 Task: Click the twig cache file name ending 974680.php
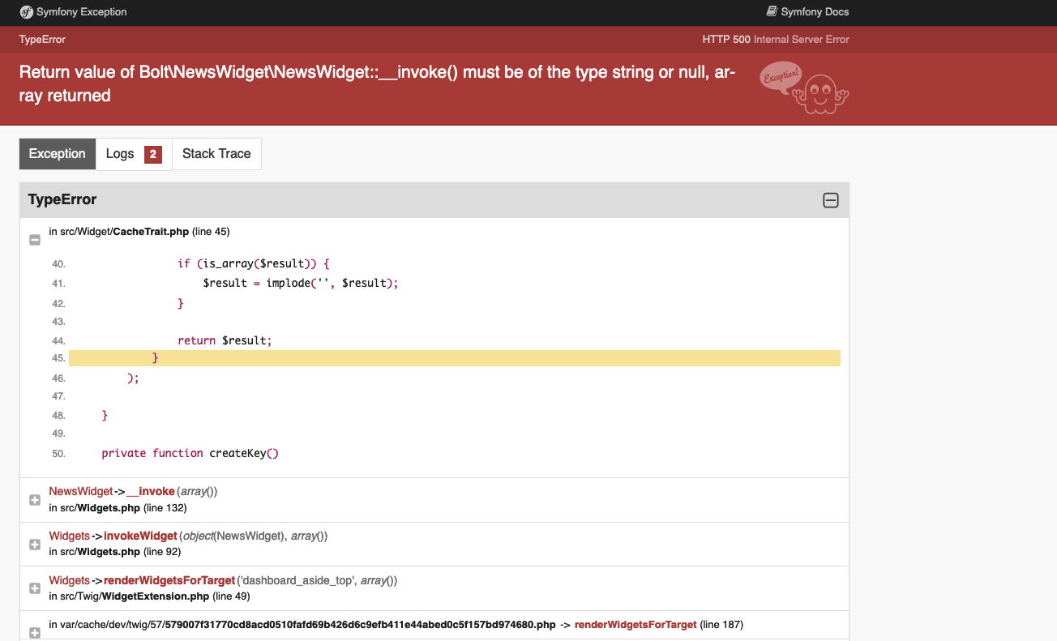click(x=360, y=625)
